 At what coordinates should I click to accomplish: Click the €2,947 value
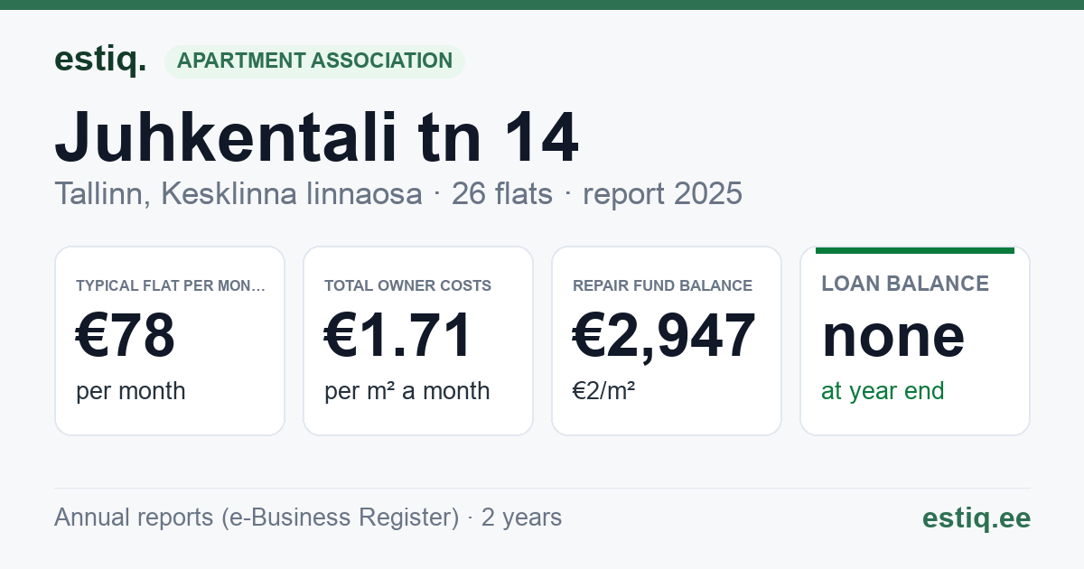coord(664,336)
